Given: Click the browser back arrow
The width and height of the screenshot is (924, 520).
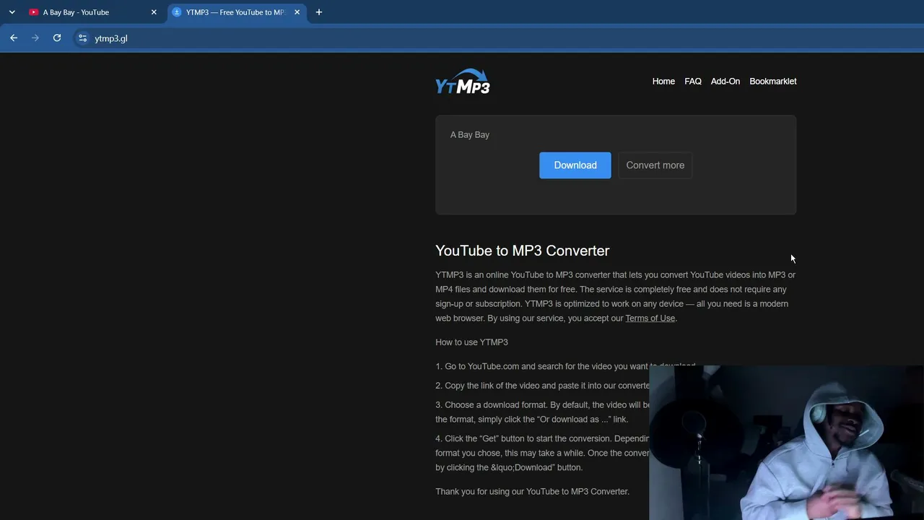Looking at the screenshot, I should 14,38.
